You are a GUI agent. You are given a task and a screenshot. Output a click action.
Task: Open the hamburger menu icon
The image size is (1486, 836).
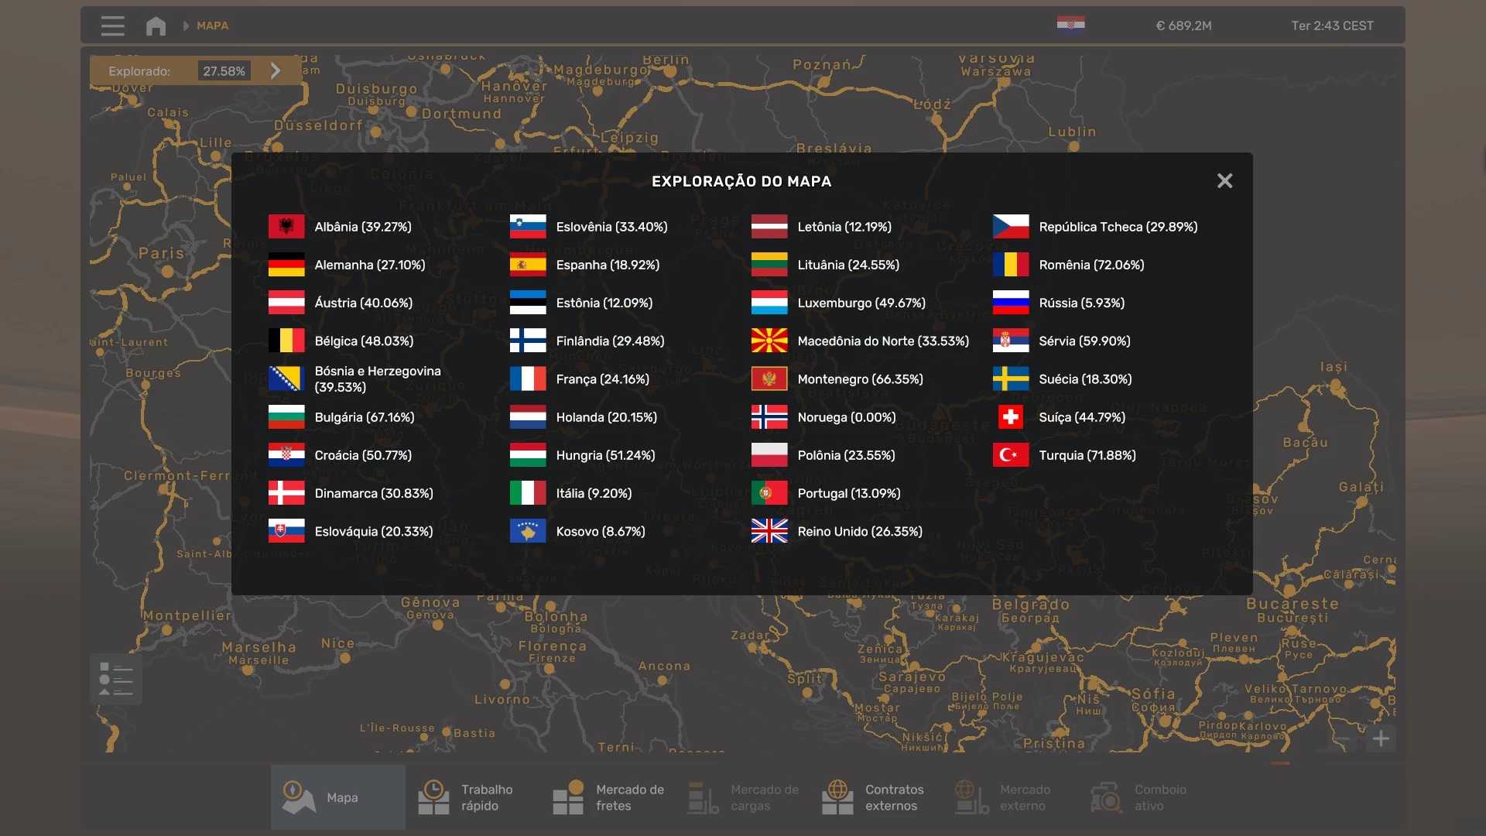(112, 26)
